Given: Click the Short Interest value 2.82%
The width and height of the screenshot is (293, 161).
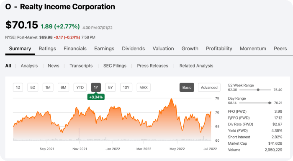Looking at the screenshot, I should [277, 137].
